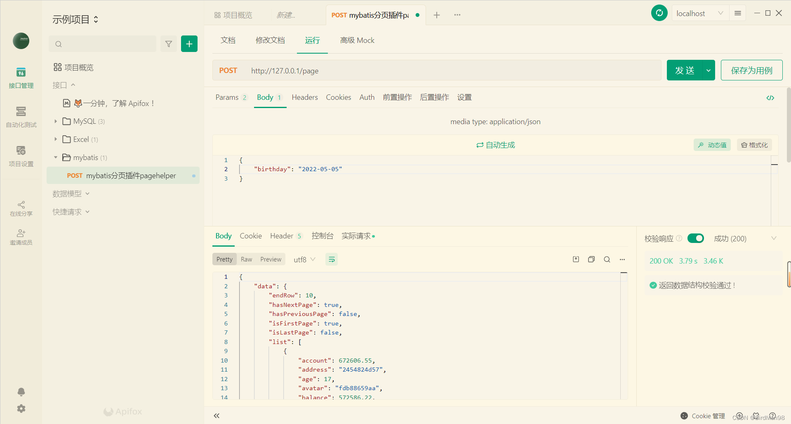This screenshot has height=424, width=791.
Task: Open the 前置操作 request tab
Action: 397,97
